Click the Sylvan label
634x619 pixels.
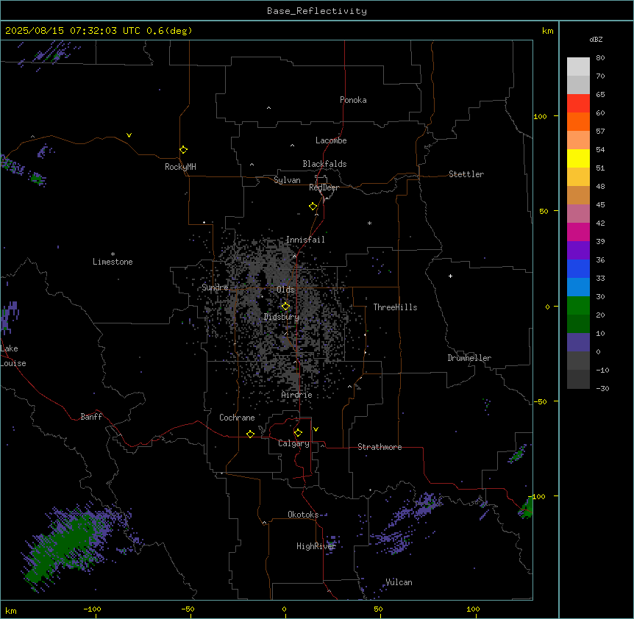pos(287,180)
